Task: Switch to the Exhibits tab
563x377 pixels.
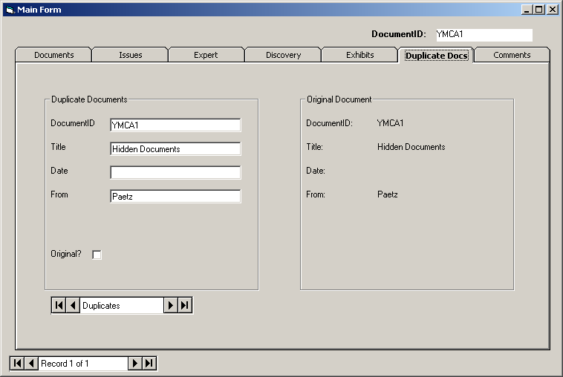Action: click(359, 55)
